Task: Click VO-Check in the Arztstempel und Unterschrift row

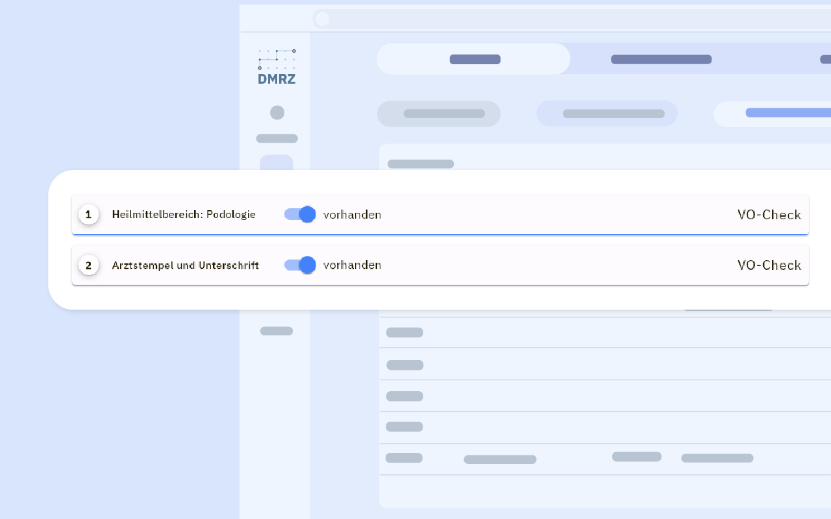Action: [769, 265]
